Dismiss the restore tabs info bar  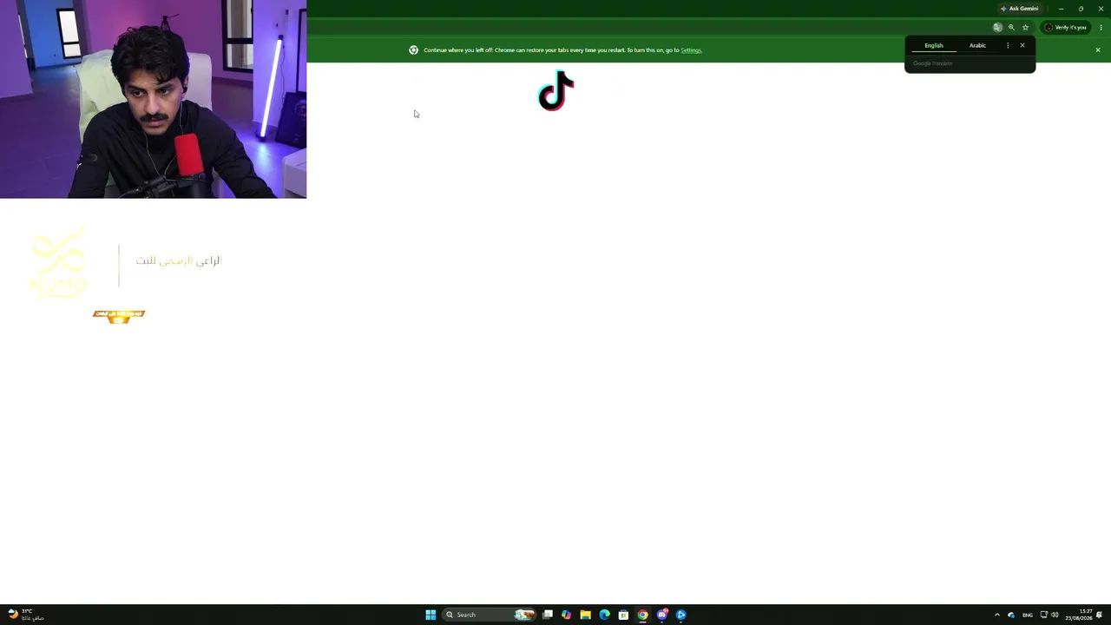[1098, 49]
